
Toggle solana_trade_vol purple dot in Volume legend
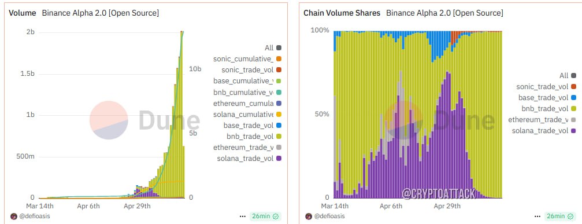[x=279, y=159]
